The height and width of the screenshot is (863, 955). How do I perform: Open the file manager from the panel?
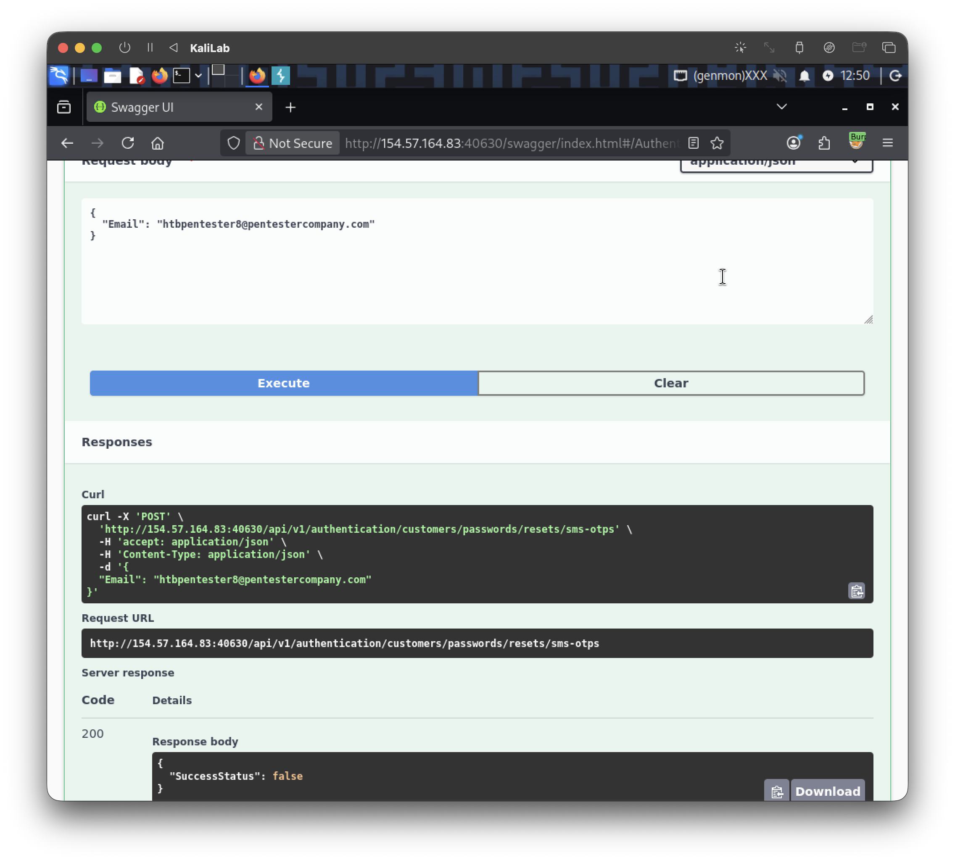click(113, 76)
